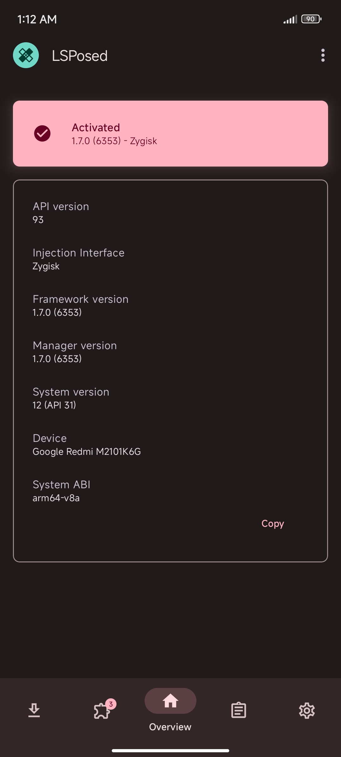The image size is (341, 757).
Task: Click the Copy link to copy device info
Action: coord(272,523)
